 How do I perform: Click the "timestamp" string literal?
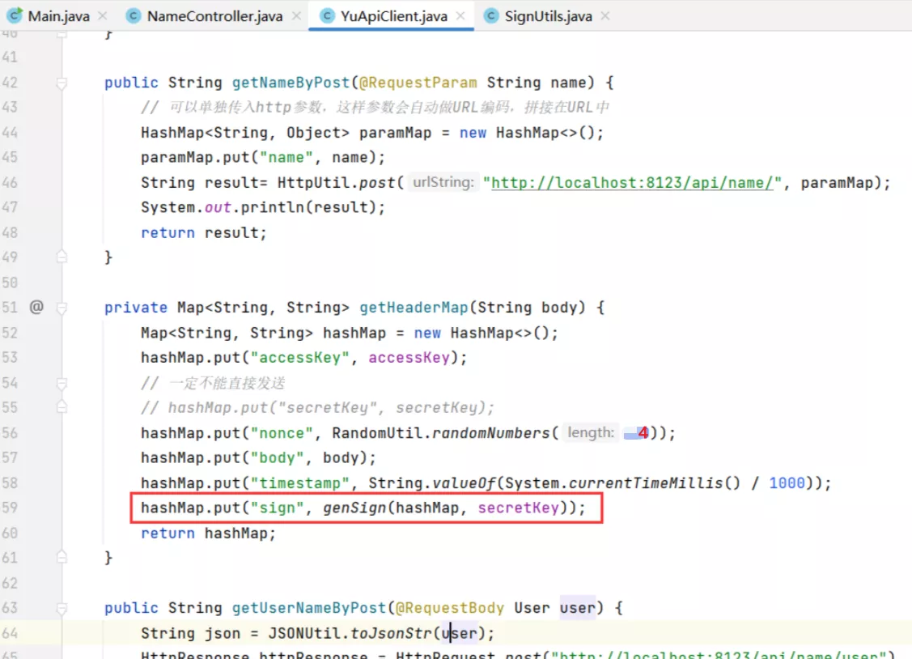[299, 483]
